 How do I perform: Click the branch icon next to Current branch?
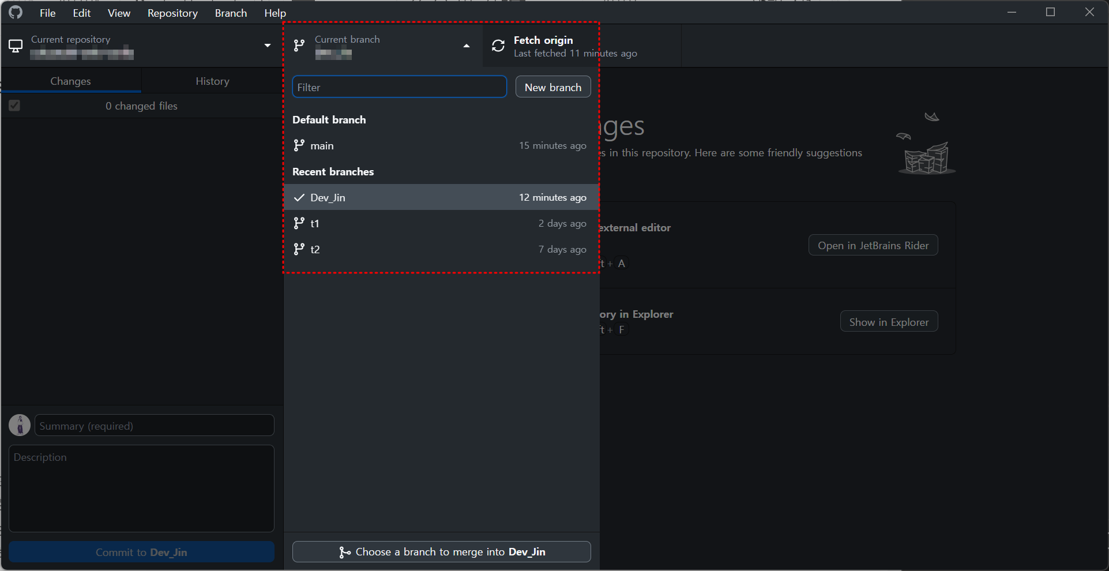[299, 46]
